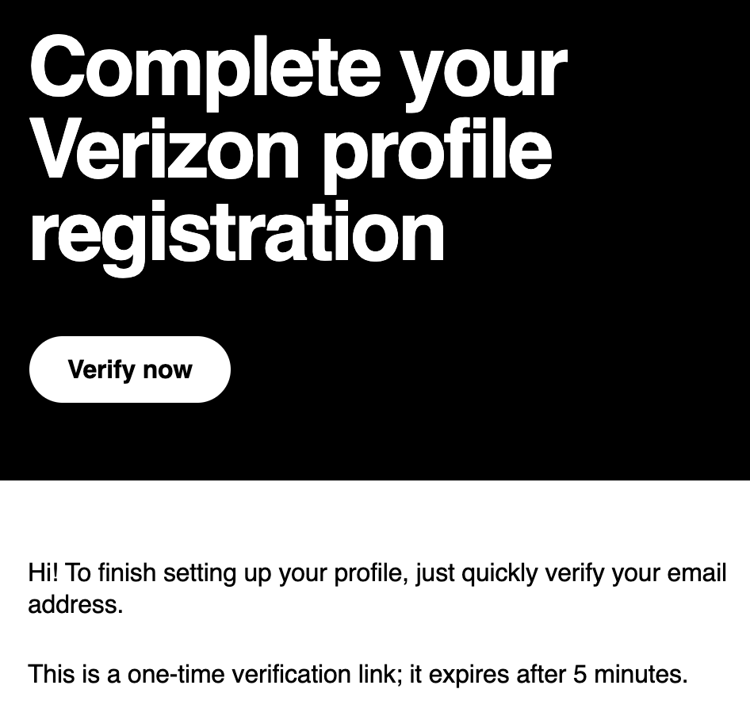Viewport: 750px width, 712px height.
Task: Click the phrase "This is a" in last sentence
Action: click(75, 674)
